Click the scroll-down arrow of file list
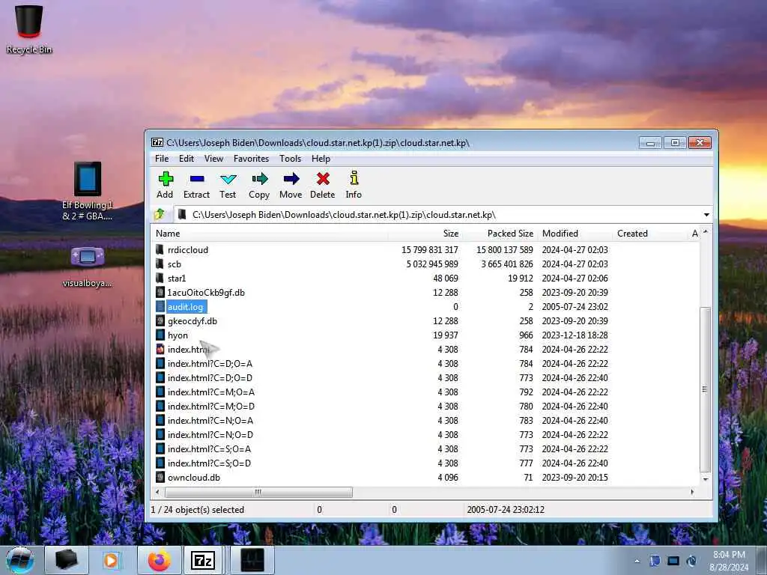This screenshot has height=575, width=767. pyautogui.click(x=705, y=480)
